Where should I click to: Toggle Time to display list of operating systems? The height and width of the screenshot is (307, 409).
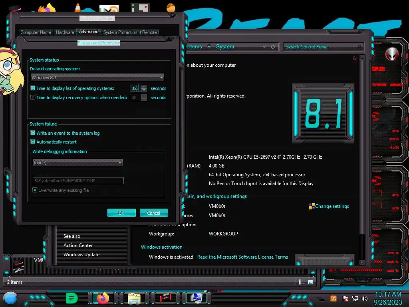[x=33, y=88]
